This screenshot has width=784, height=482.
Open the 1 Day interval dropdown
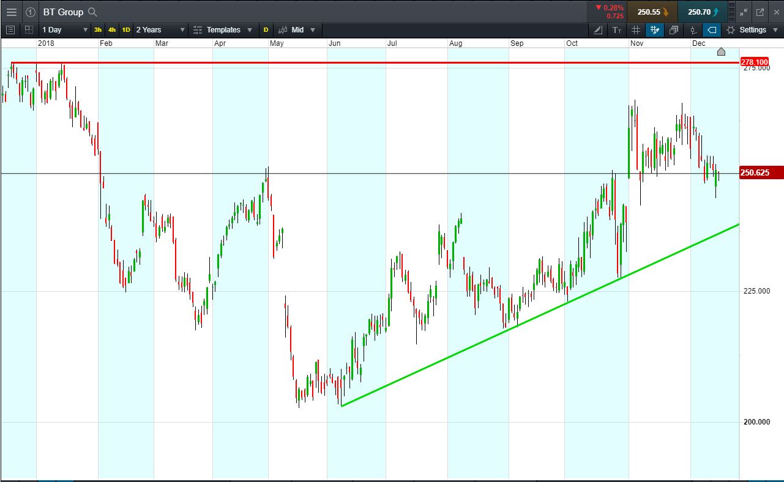[65, 30]
